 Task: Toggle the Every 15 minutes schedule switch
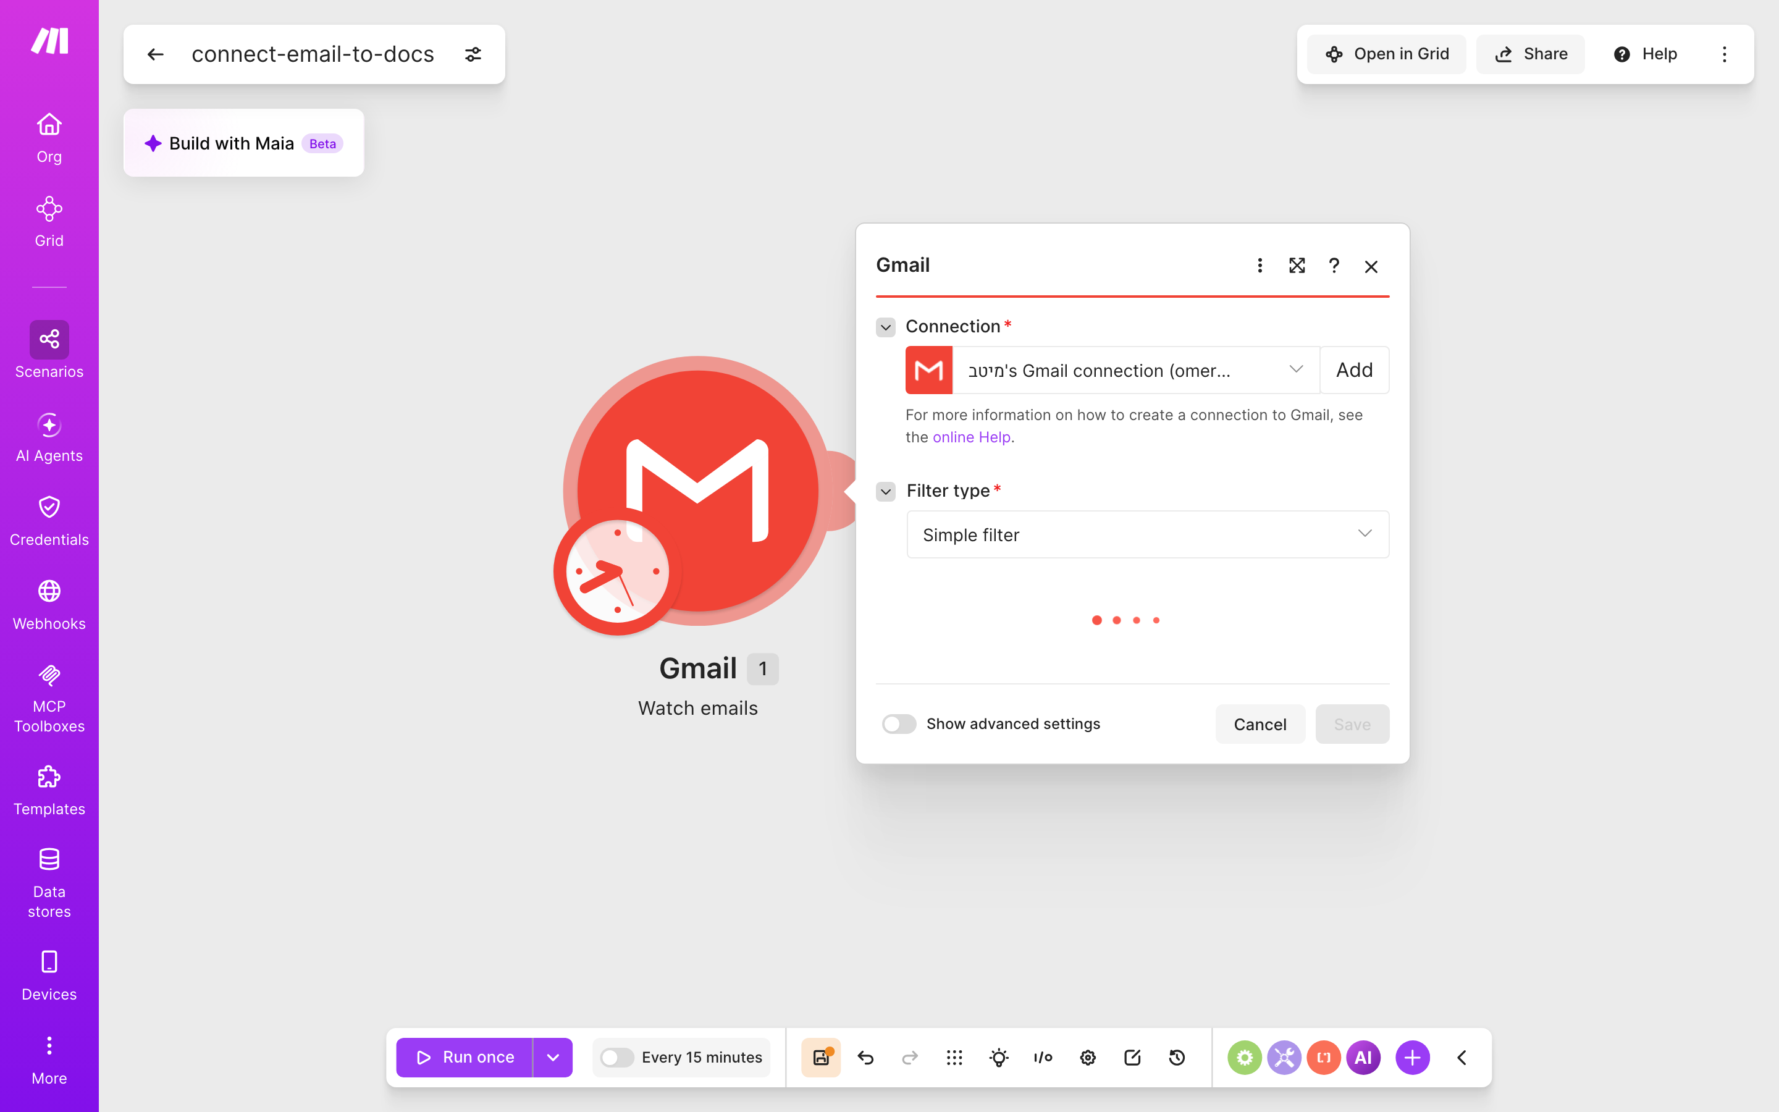point(616,1058)
